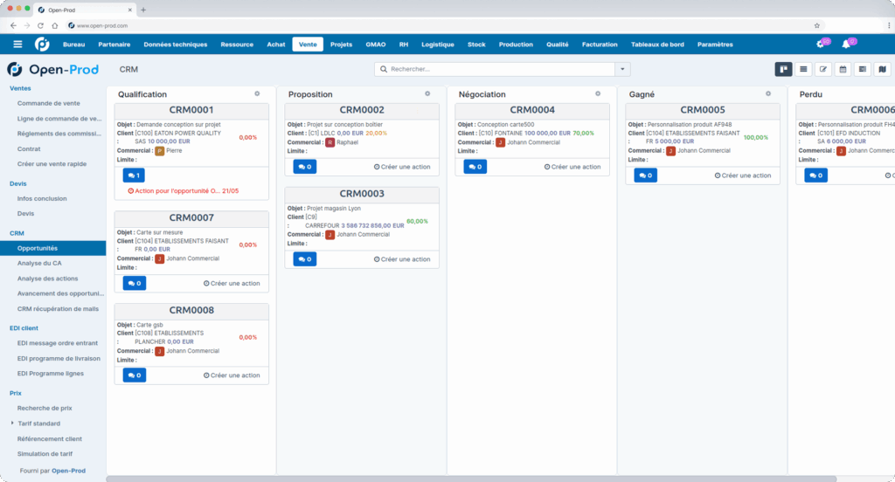This screenshot has width=895, height=482.
Task: Open the Données techniques menu
Action: click(175, 44)
